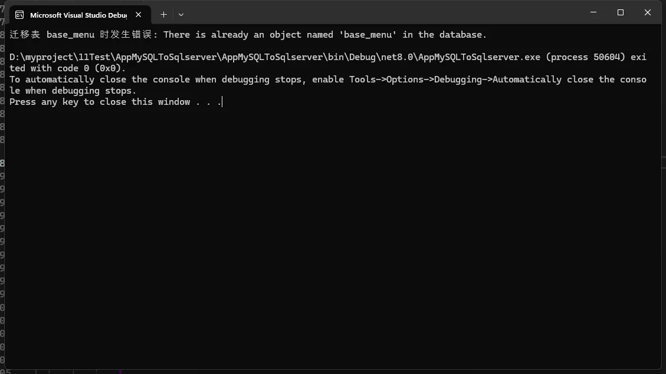Maximize the terminal window
The image size is (666, 374).
(620, 12)
